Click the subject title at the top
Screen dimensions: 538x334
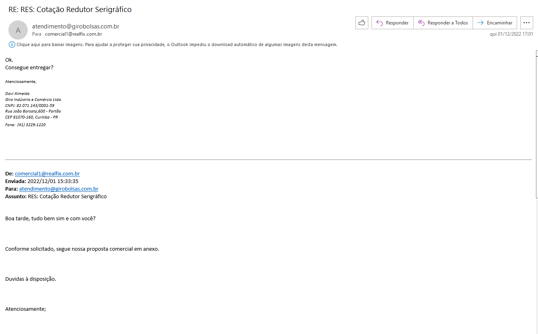[x=70, y=9]
